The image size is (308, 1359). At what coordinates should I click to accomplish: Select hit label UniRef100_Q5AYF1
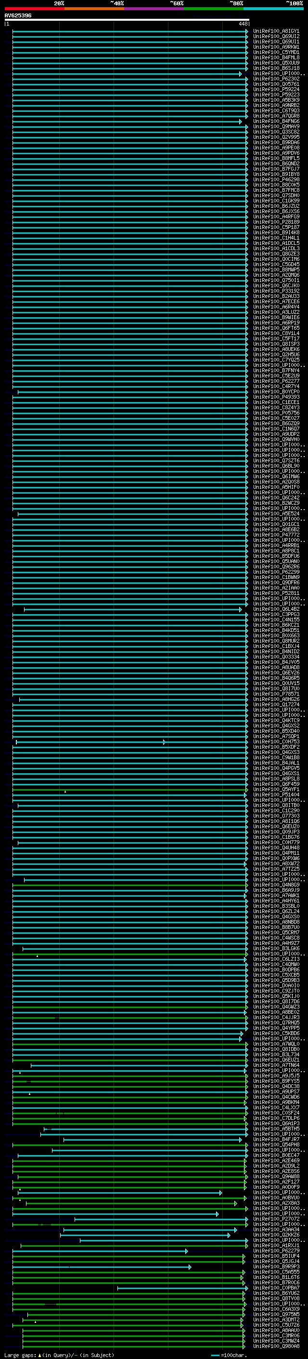[x=276, y=790]
